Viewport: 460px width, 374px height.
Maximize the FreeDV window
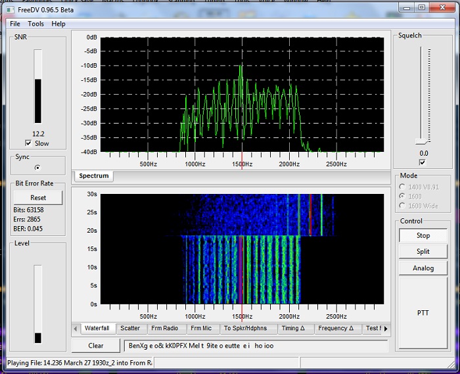(421, 8)
